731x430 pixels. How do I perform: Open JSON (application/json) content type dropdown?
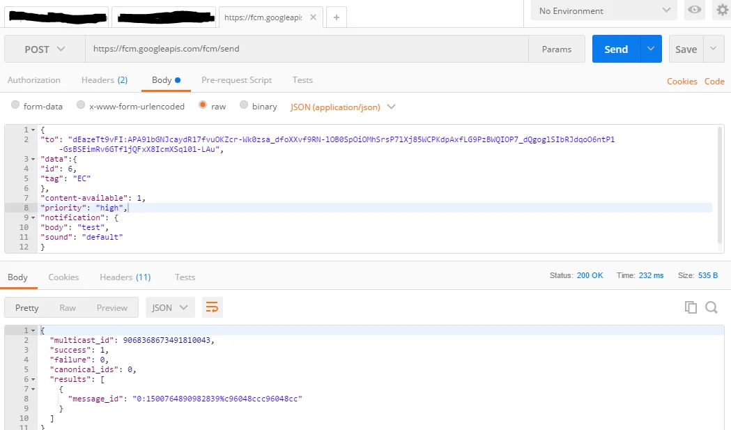[343, 107]
